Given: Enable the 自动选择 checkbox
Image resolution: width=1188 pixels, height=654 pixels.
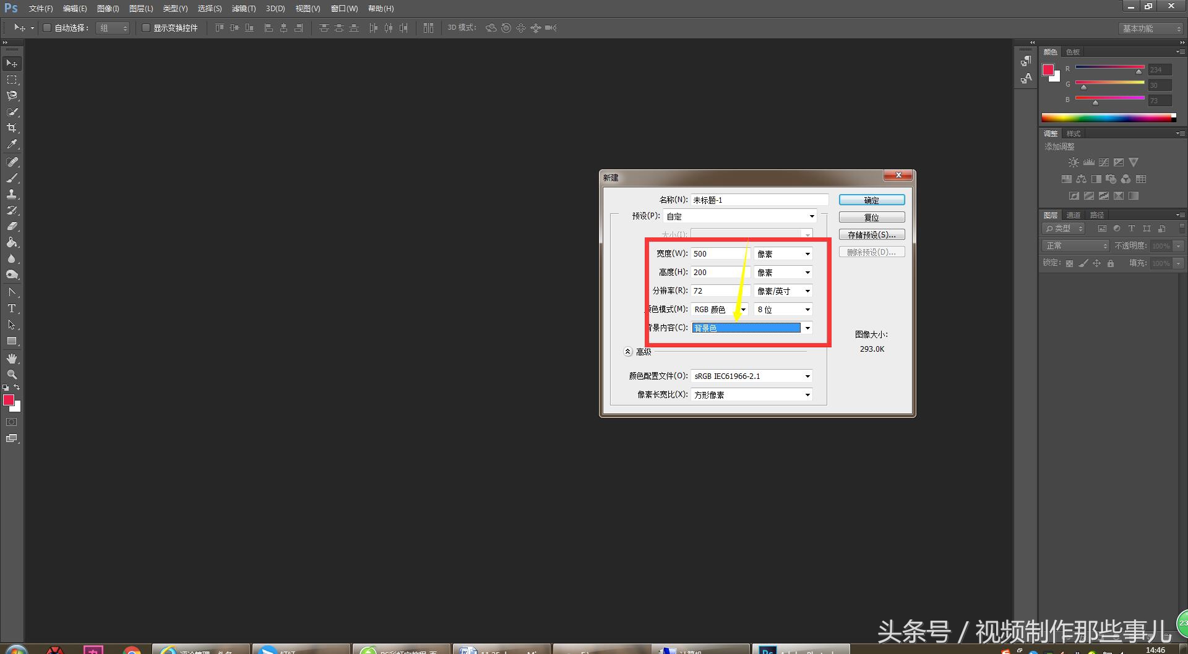Looking at the screenshot, I should [47, 28].
